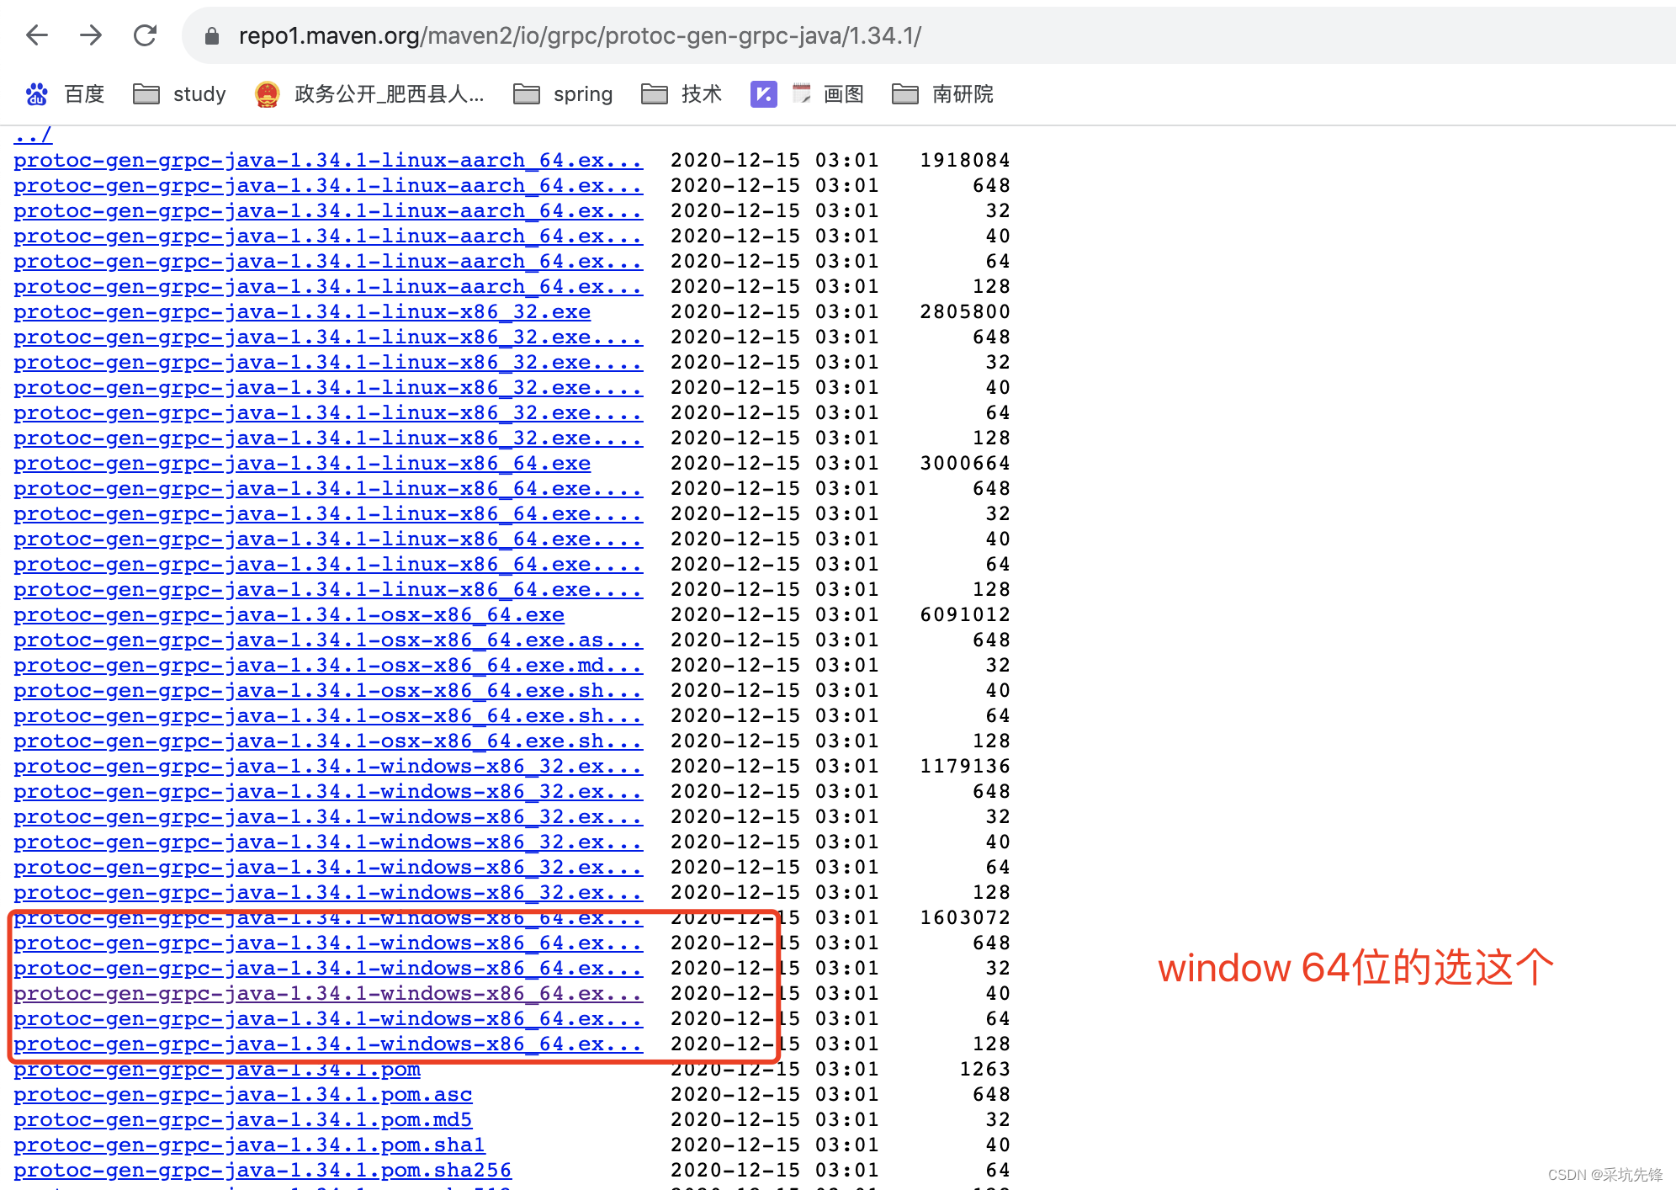
Task: Open visited windows-x86_64 link sized 40
Action: [328, 993]
